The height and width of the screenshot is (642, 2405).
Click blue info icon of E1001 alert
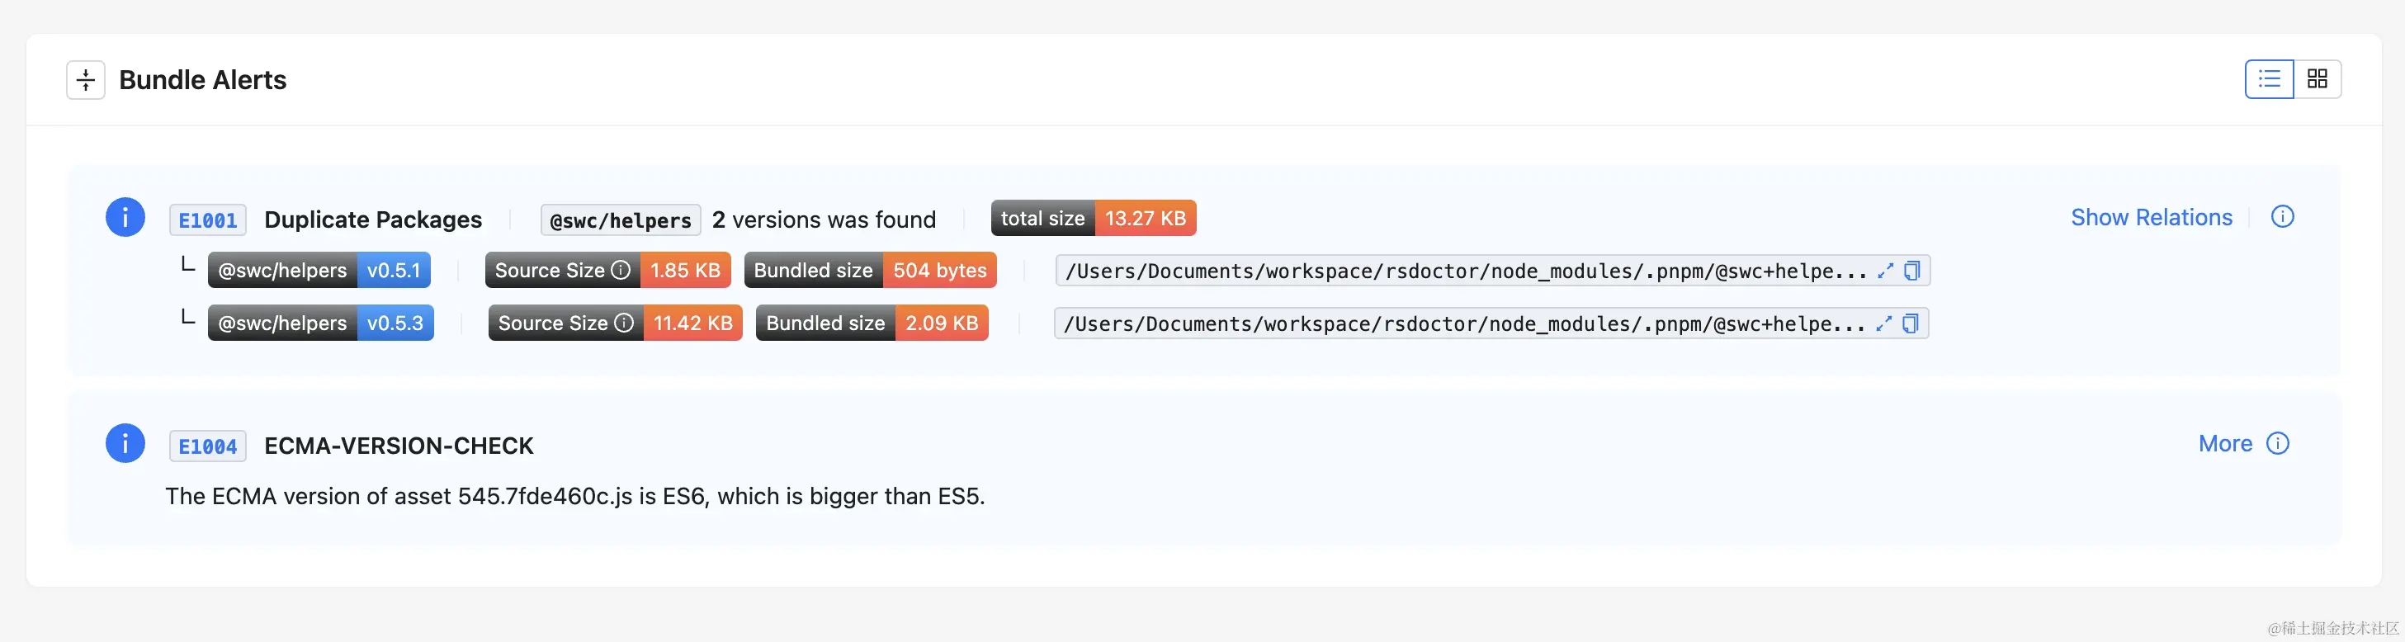pos(125,217)
